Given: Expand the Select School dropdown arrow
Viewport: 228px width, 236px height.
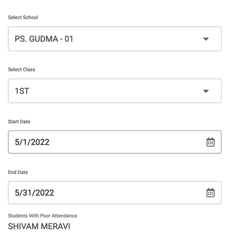Looking at the screenshot, I should 206,39.
